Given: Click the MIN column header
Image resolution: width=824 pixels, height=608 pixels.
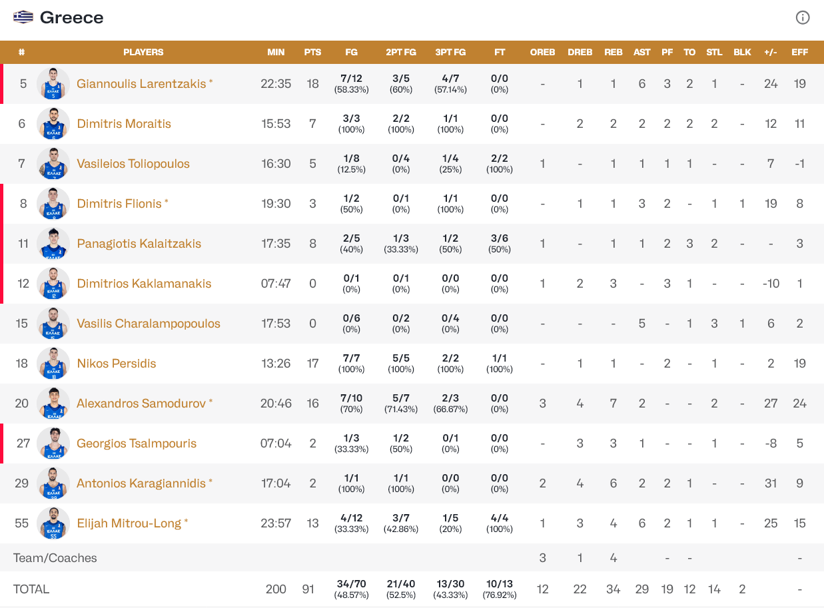Looking at the screenshot, I should pyautogui.click(x=276, y=52).
